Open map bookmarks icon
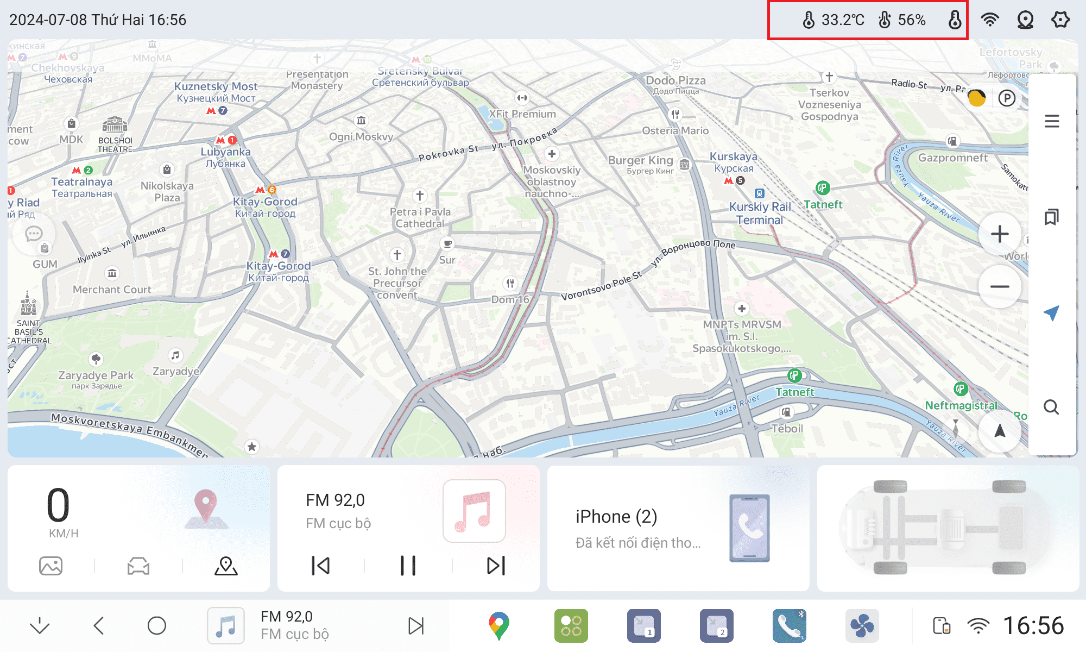Image resolution: width=1086 pixels, height=652 pixels. (x=1052, y=217)
